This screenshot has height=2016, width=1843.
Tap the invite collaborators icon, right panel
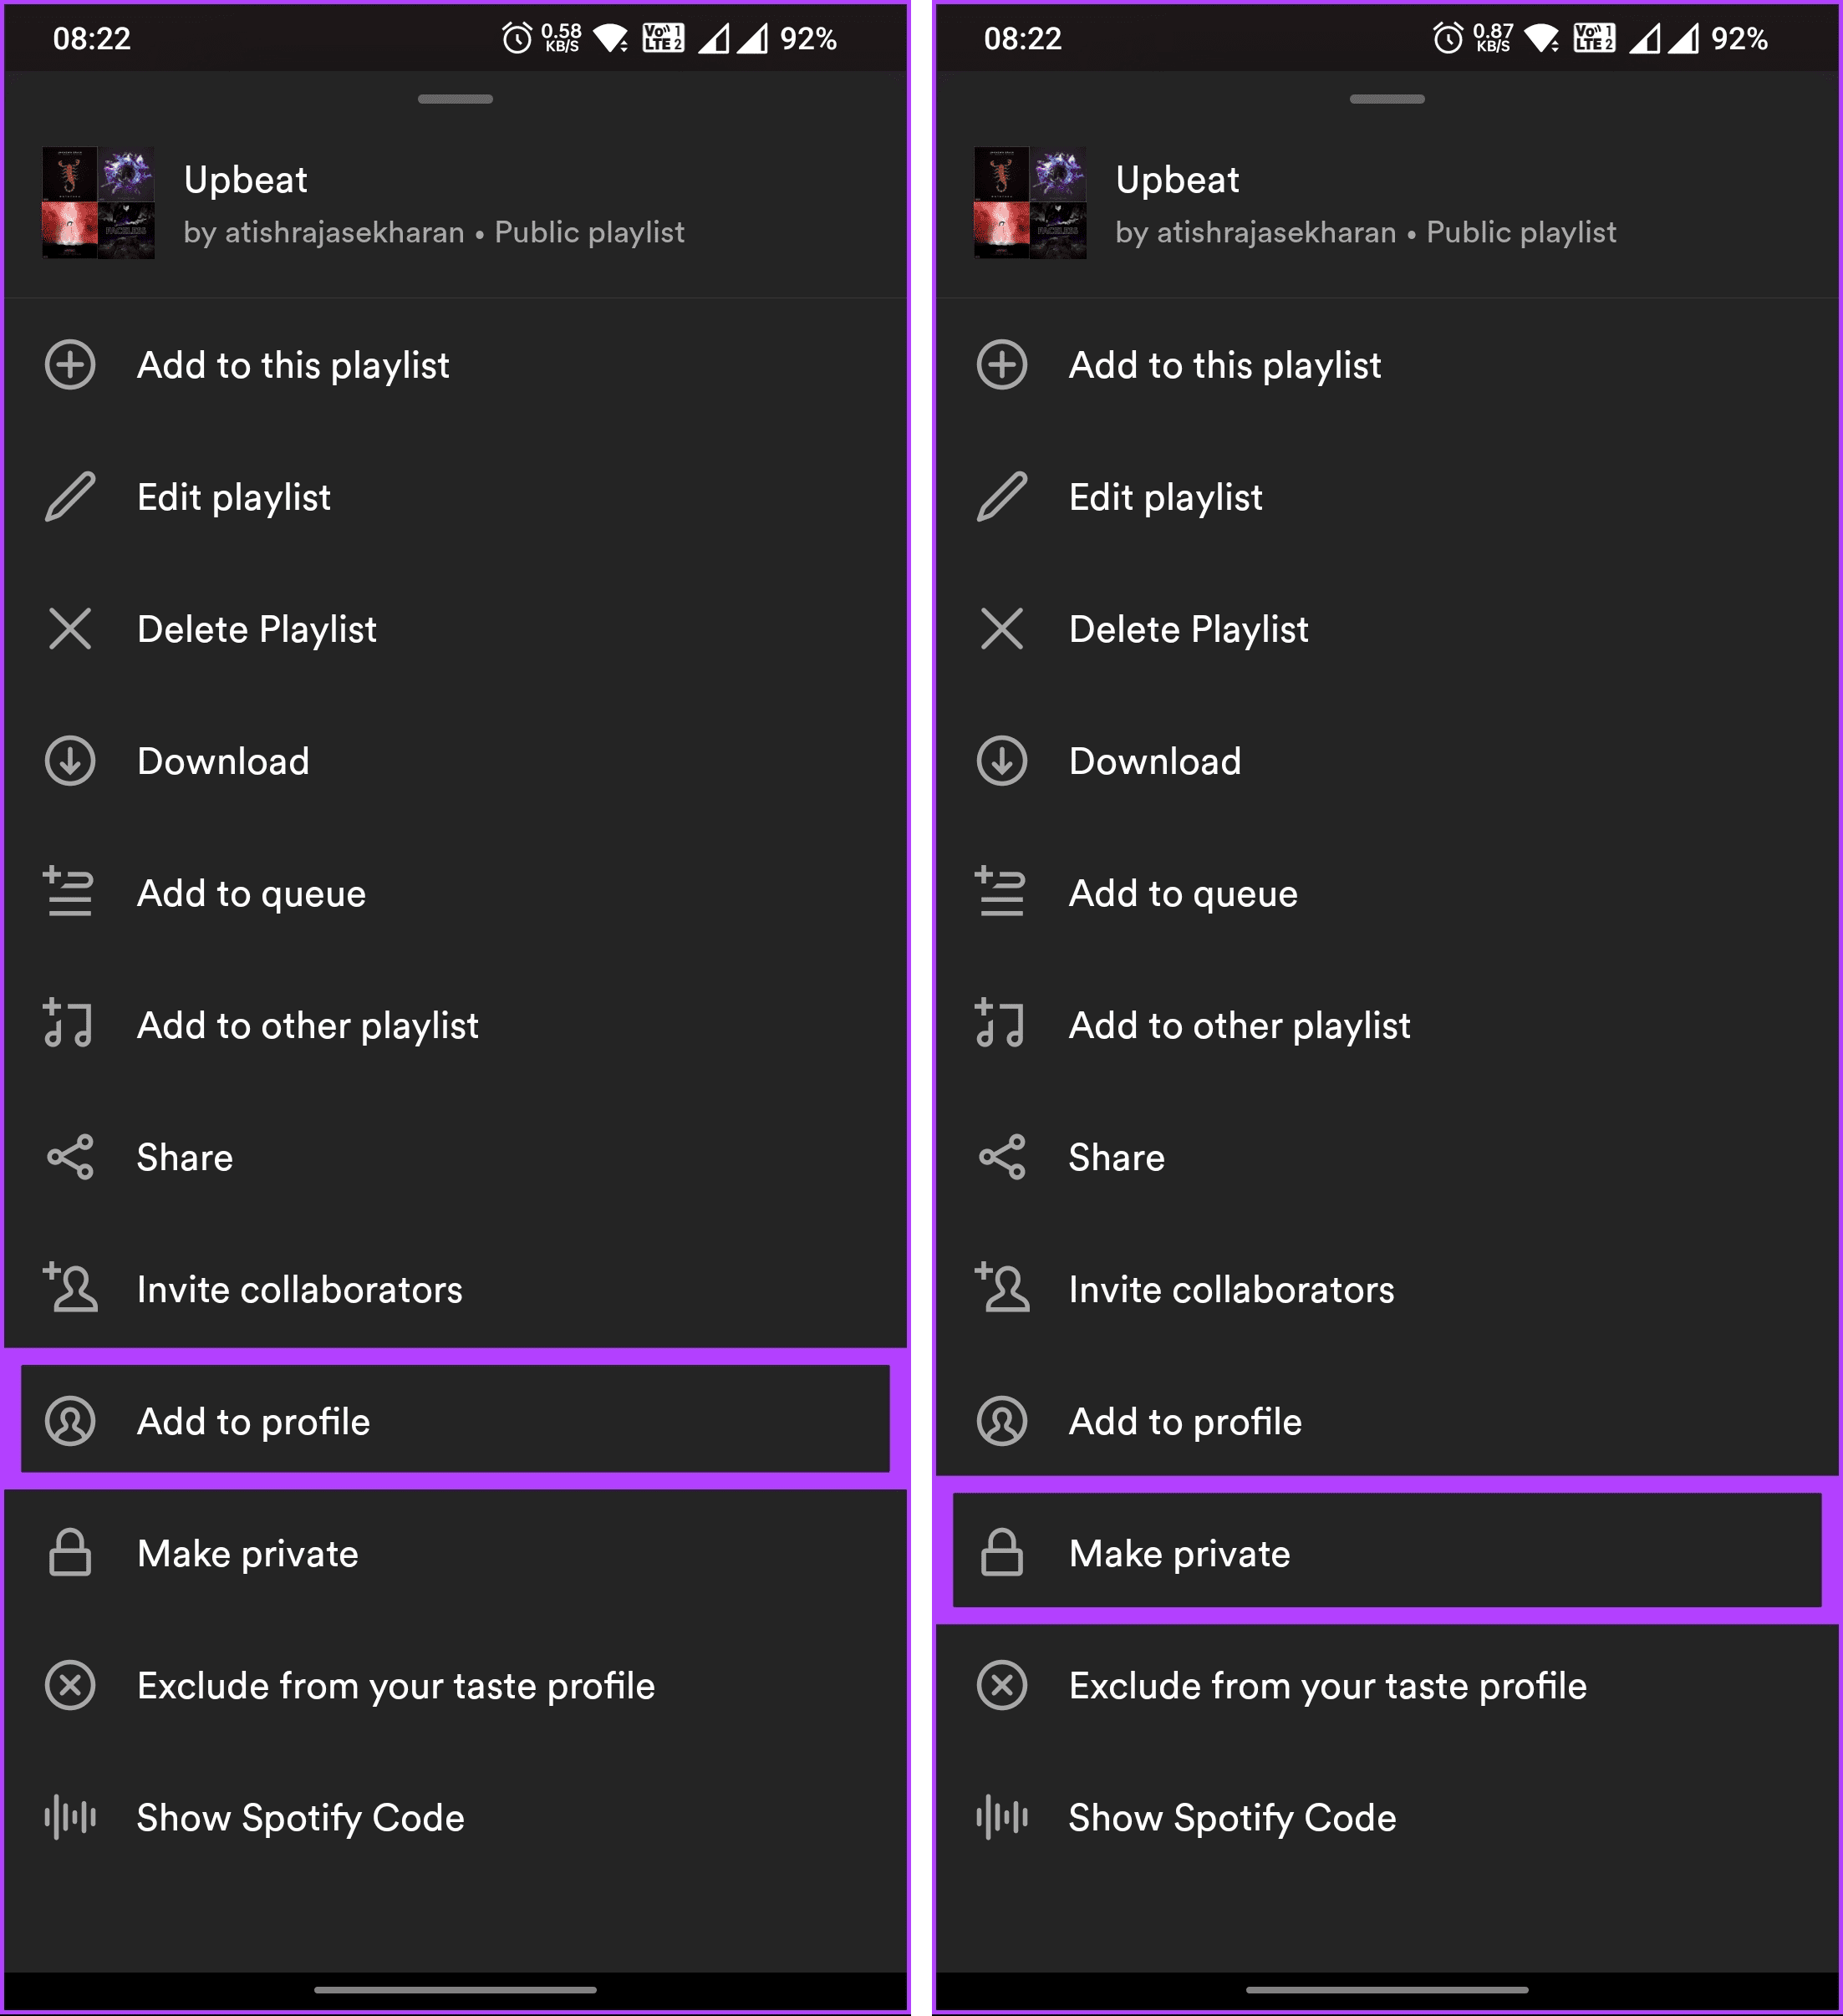click(1002, 1288)
